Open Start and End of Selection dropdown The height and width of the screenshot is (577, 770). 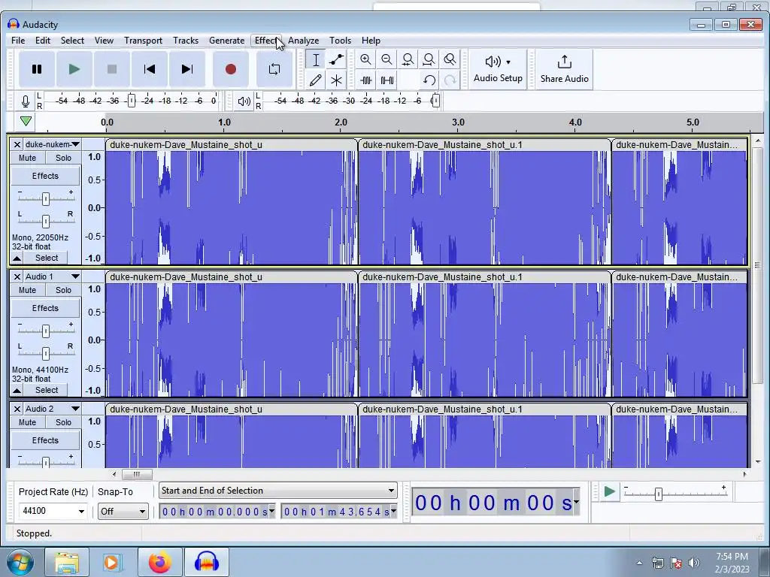tap(278, 491)
